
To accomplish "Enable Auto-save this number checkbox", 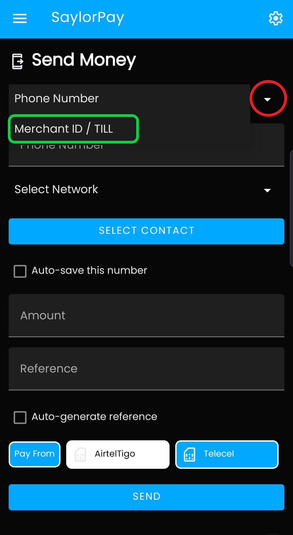I will pyautogui.click(x=20, y=271).
